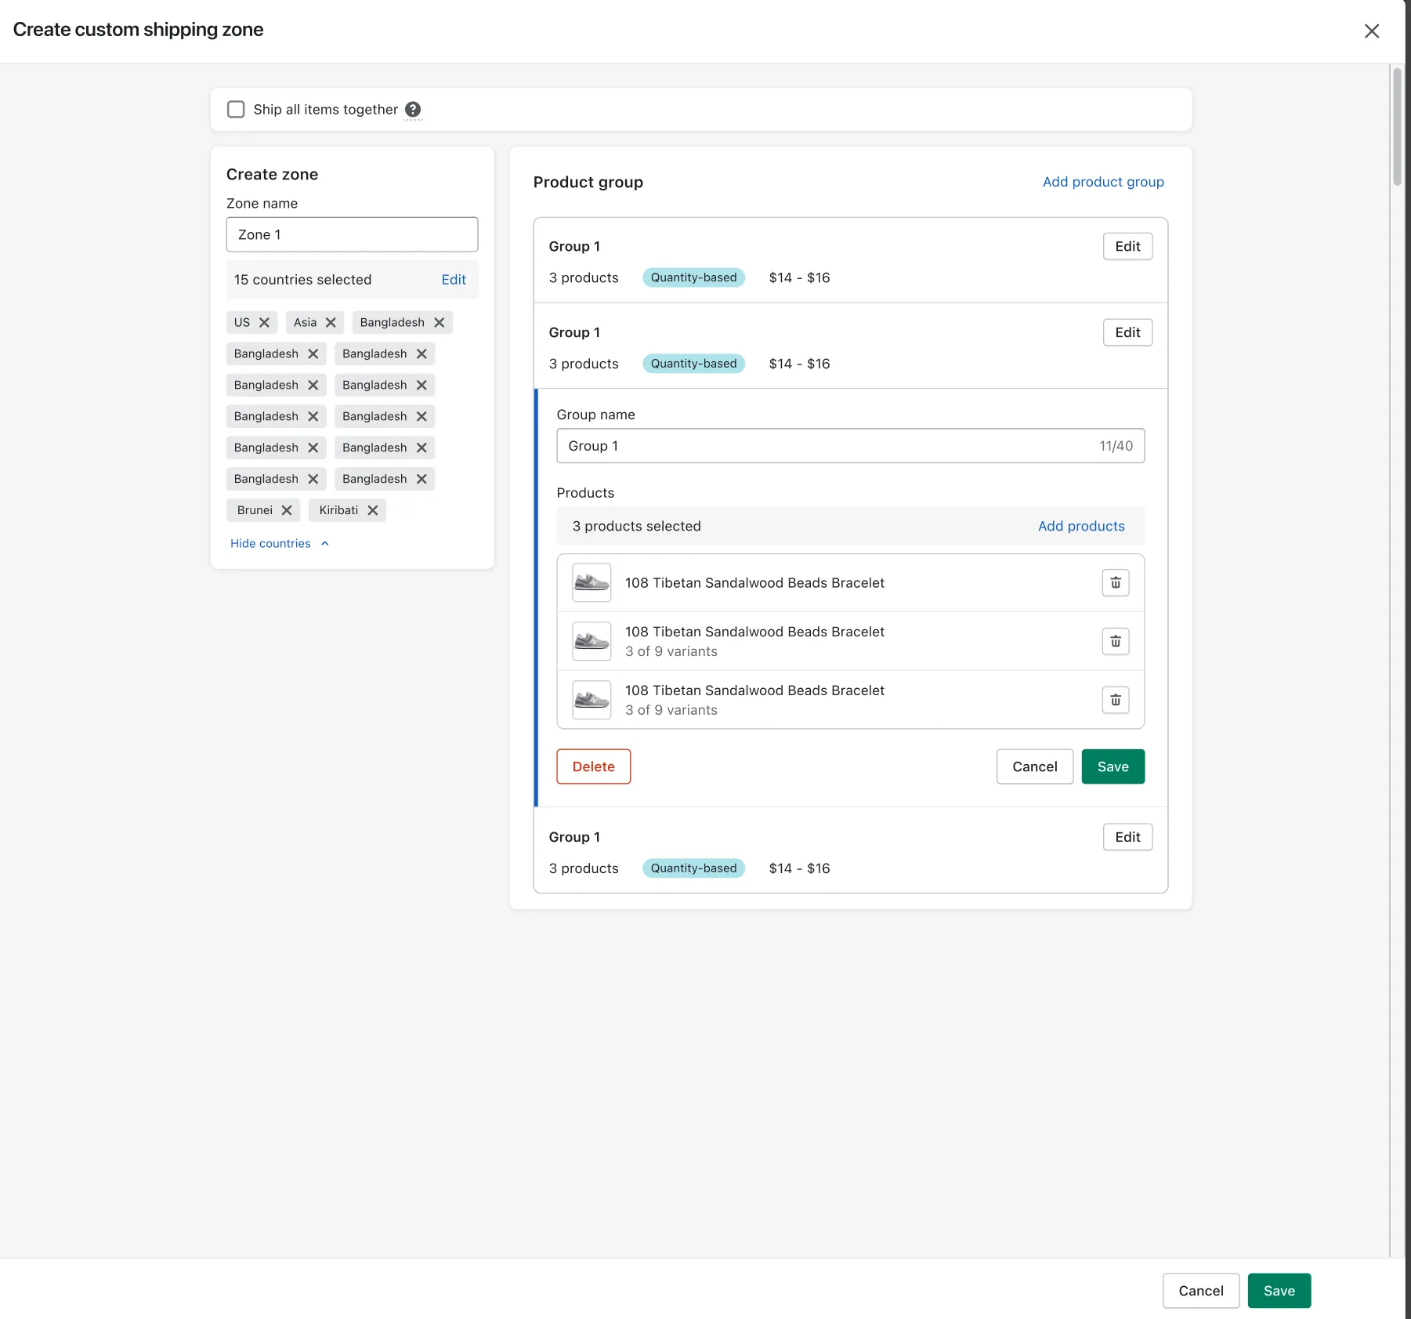Screen dimensions: 1411x1319
Task: Edit the Group 1 directly under Product group heading
Action: (1127, 246)
